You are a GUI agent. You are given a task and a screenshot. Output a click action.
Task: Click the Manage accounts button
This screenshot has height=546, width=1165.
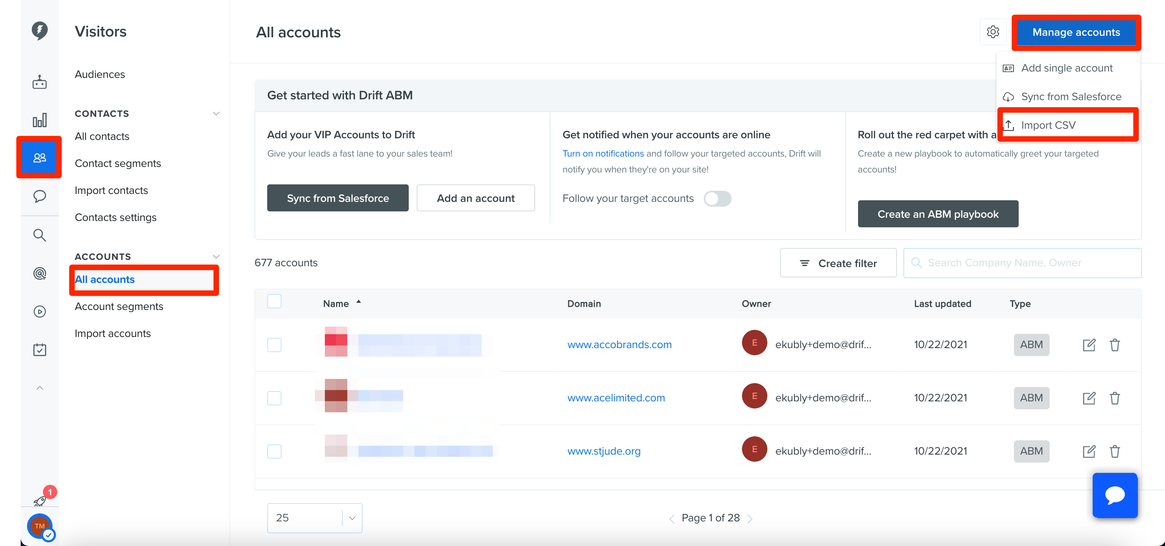(1076, 32)
